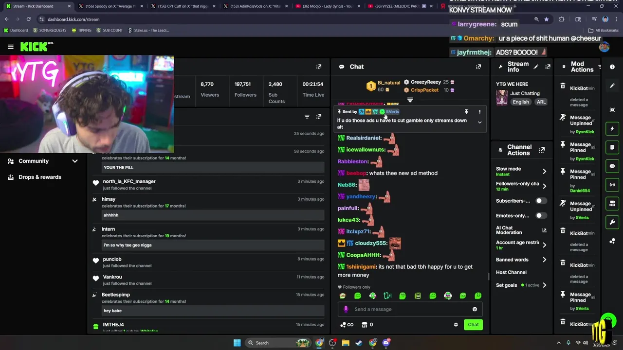Click the lightning bolt sidebar icon

point(612,129)
